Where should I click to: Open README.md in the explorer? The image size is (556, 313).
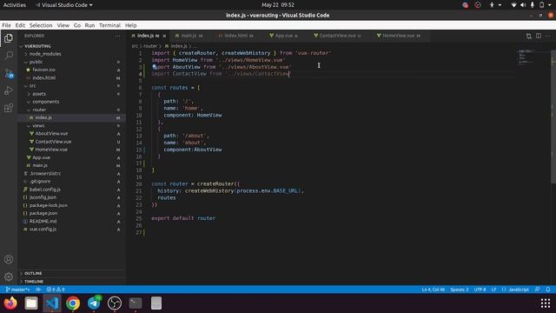43,222
